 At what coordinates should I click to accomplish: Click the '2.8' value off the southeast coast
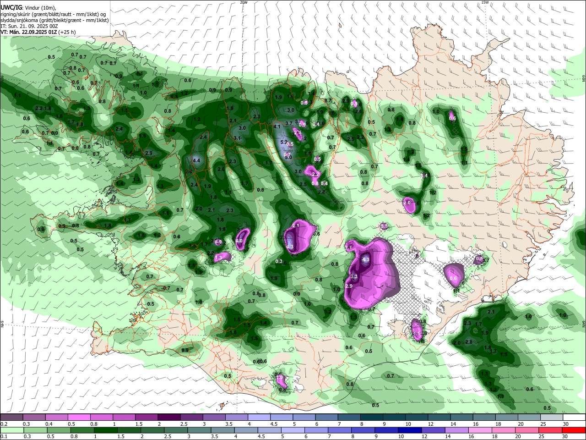point(469,342)
